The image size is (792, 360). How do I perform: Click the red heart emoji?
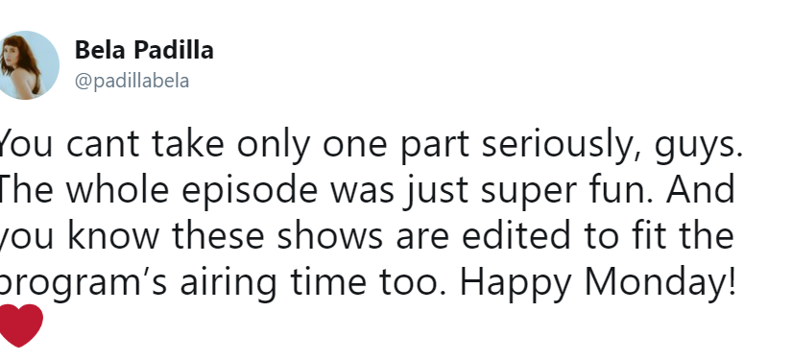[20, 325]
